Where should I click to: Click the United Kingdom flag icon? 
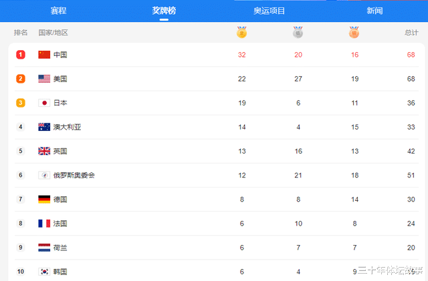pyautogui.click(x=44, y=151)
